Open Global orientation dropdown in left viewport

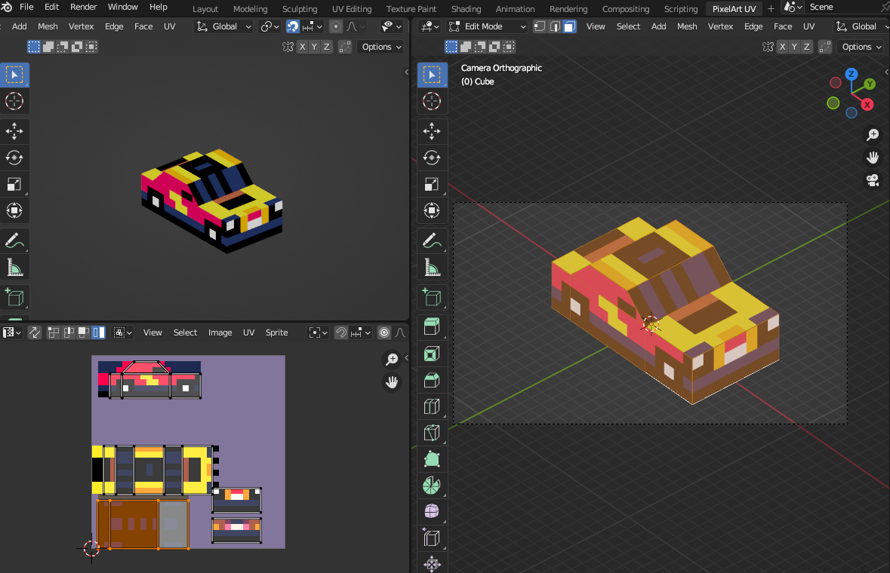tap(225, 26)
